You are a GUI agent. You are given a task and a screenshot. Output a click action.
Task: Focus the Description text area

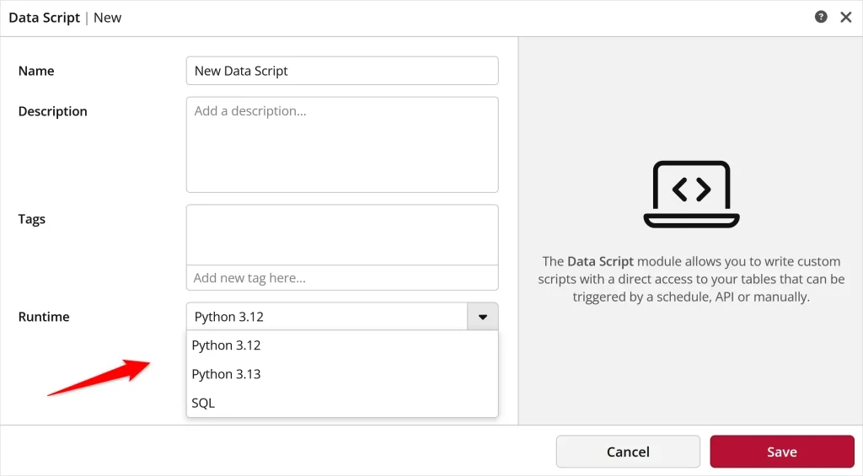pyautogui.click(x=342, y=145)
